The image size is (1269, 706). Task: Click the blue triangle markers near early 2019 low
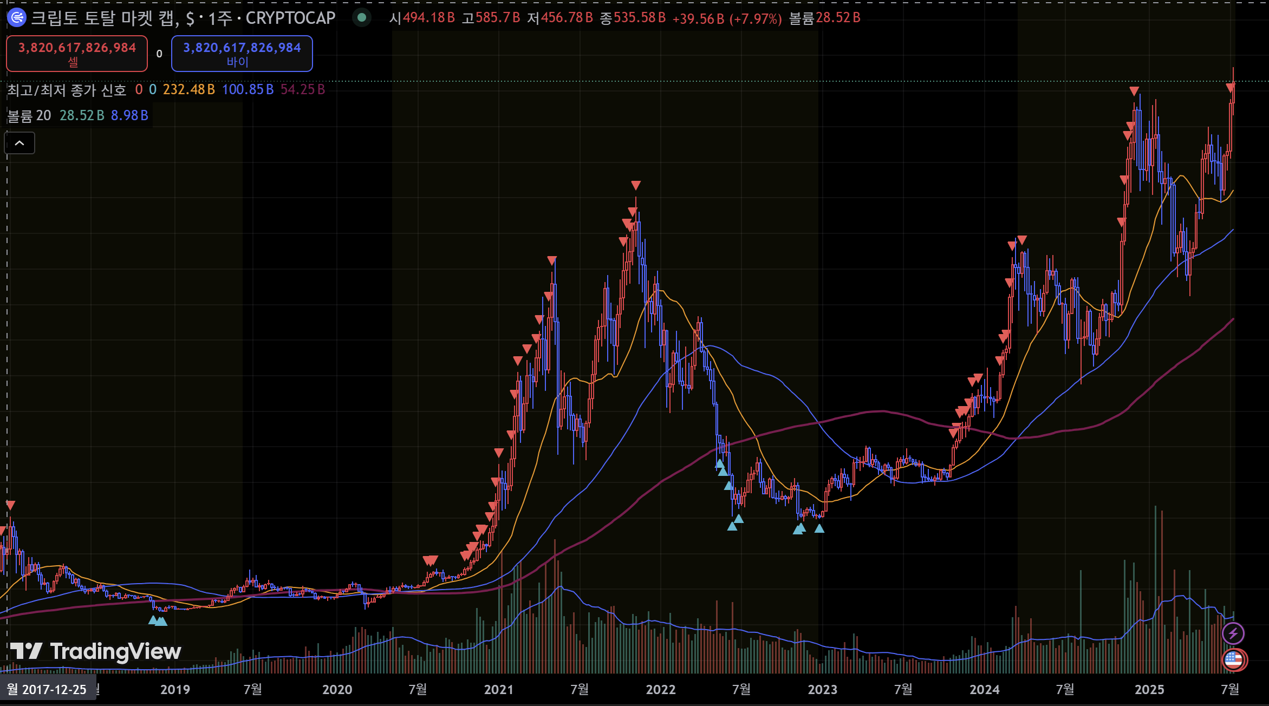pos(158,621)
